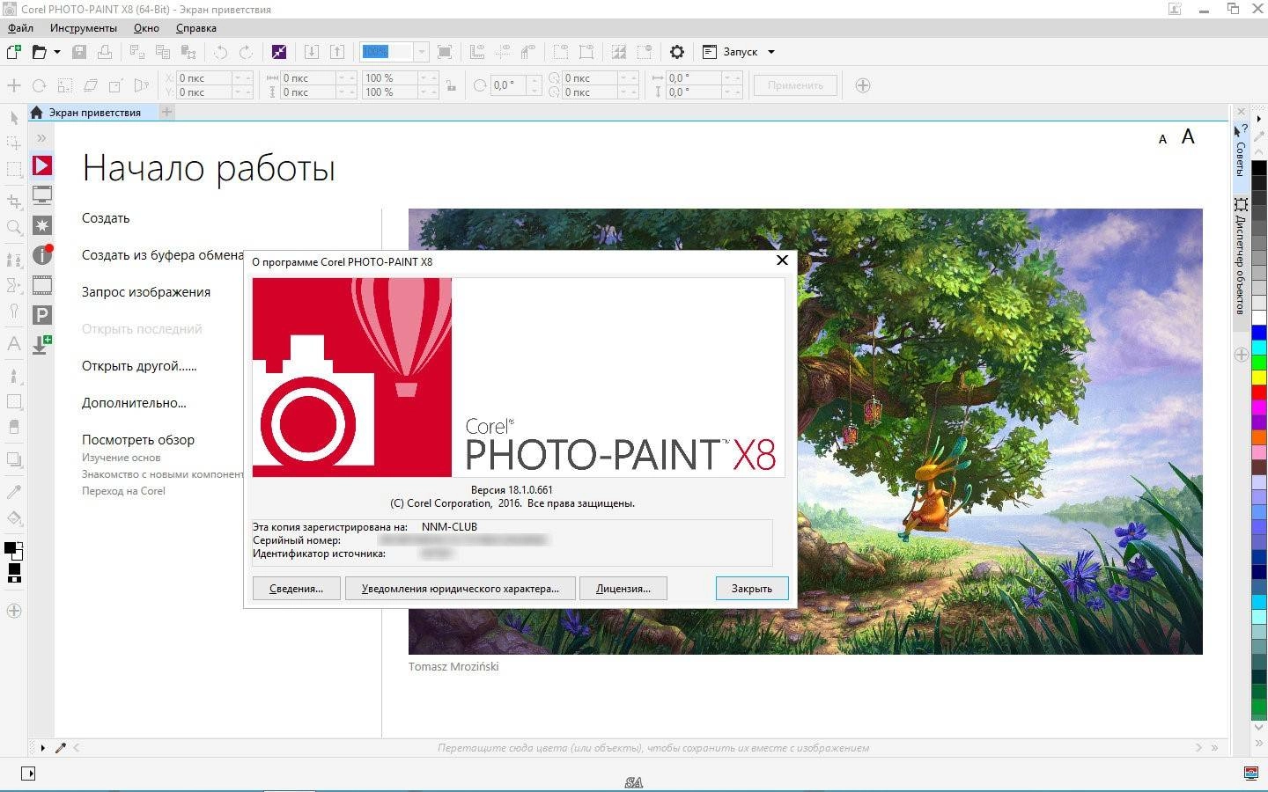The height and width of the screenshot is (792, 1268).
Task: Select the rectangle mask tool
Action: 14,169
